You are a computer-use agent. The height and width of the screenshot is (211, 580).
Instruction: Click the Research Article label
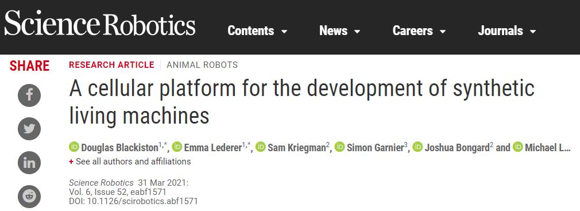[111, 65]
